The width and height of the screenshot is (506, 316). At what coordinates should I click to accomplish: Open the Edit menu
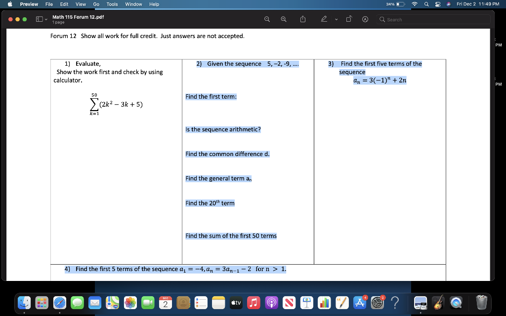[x=64, y=4]
